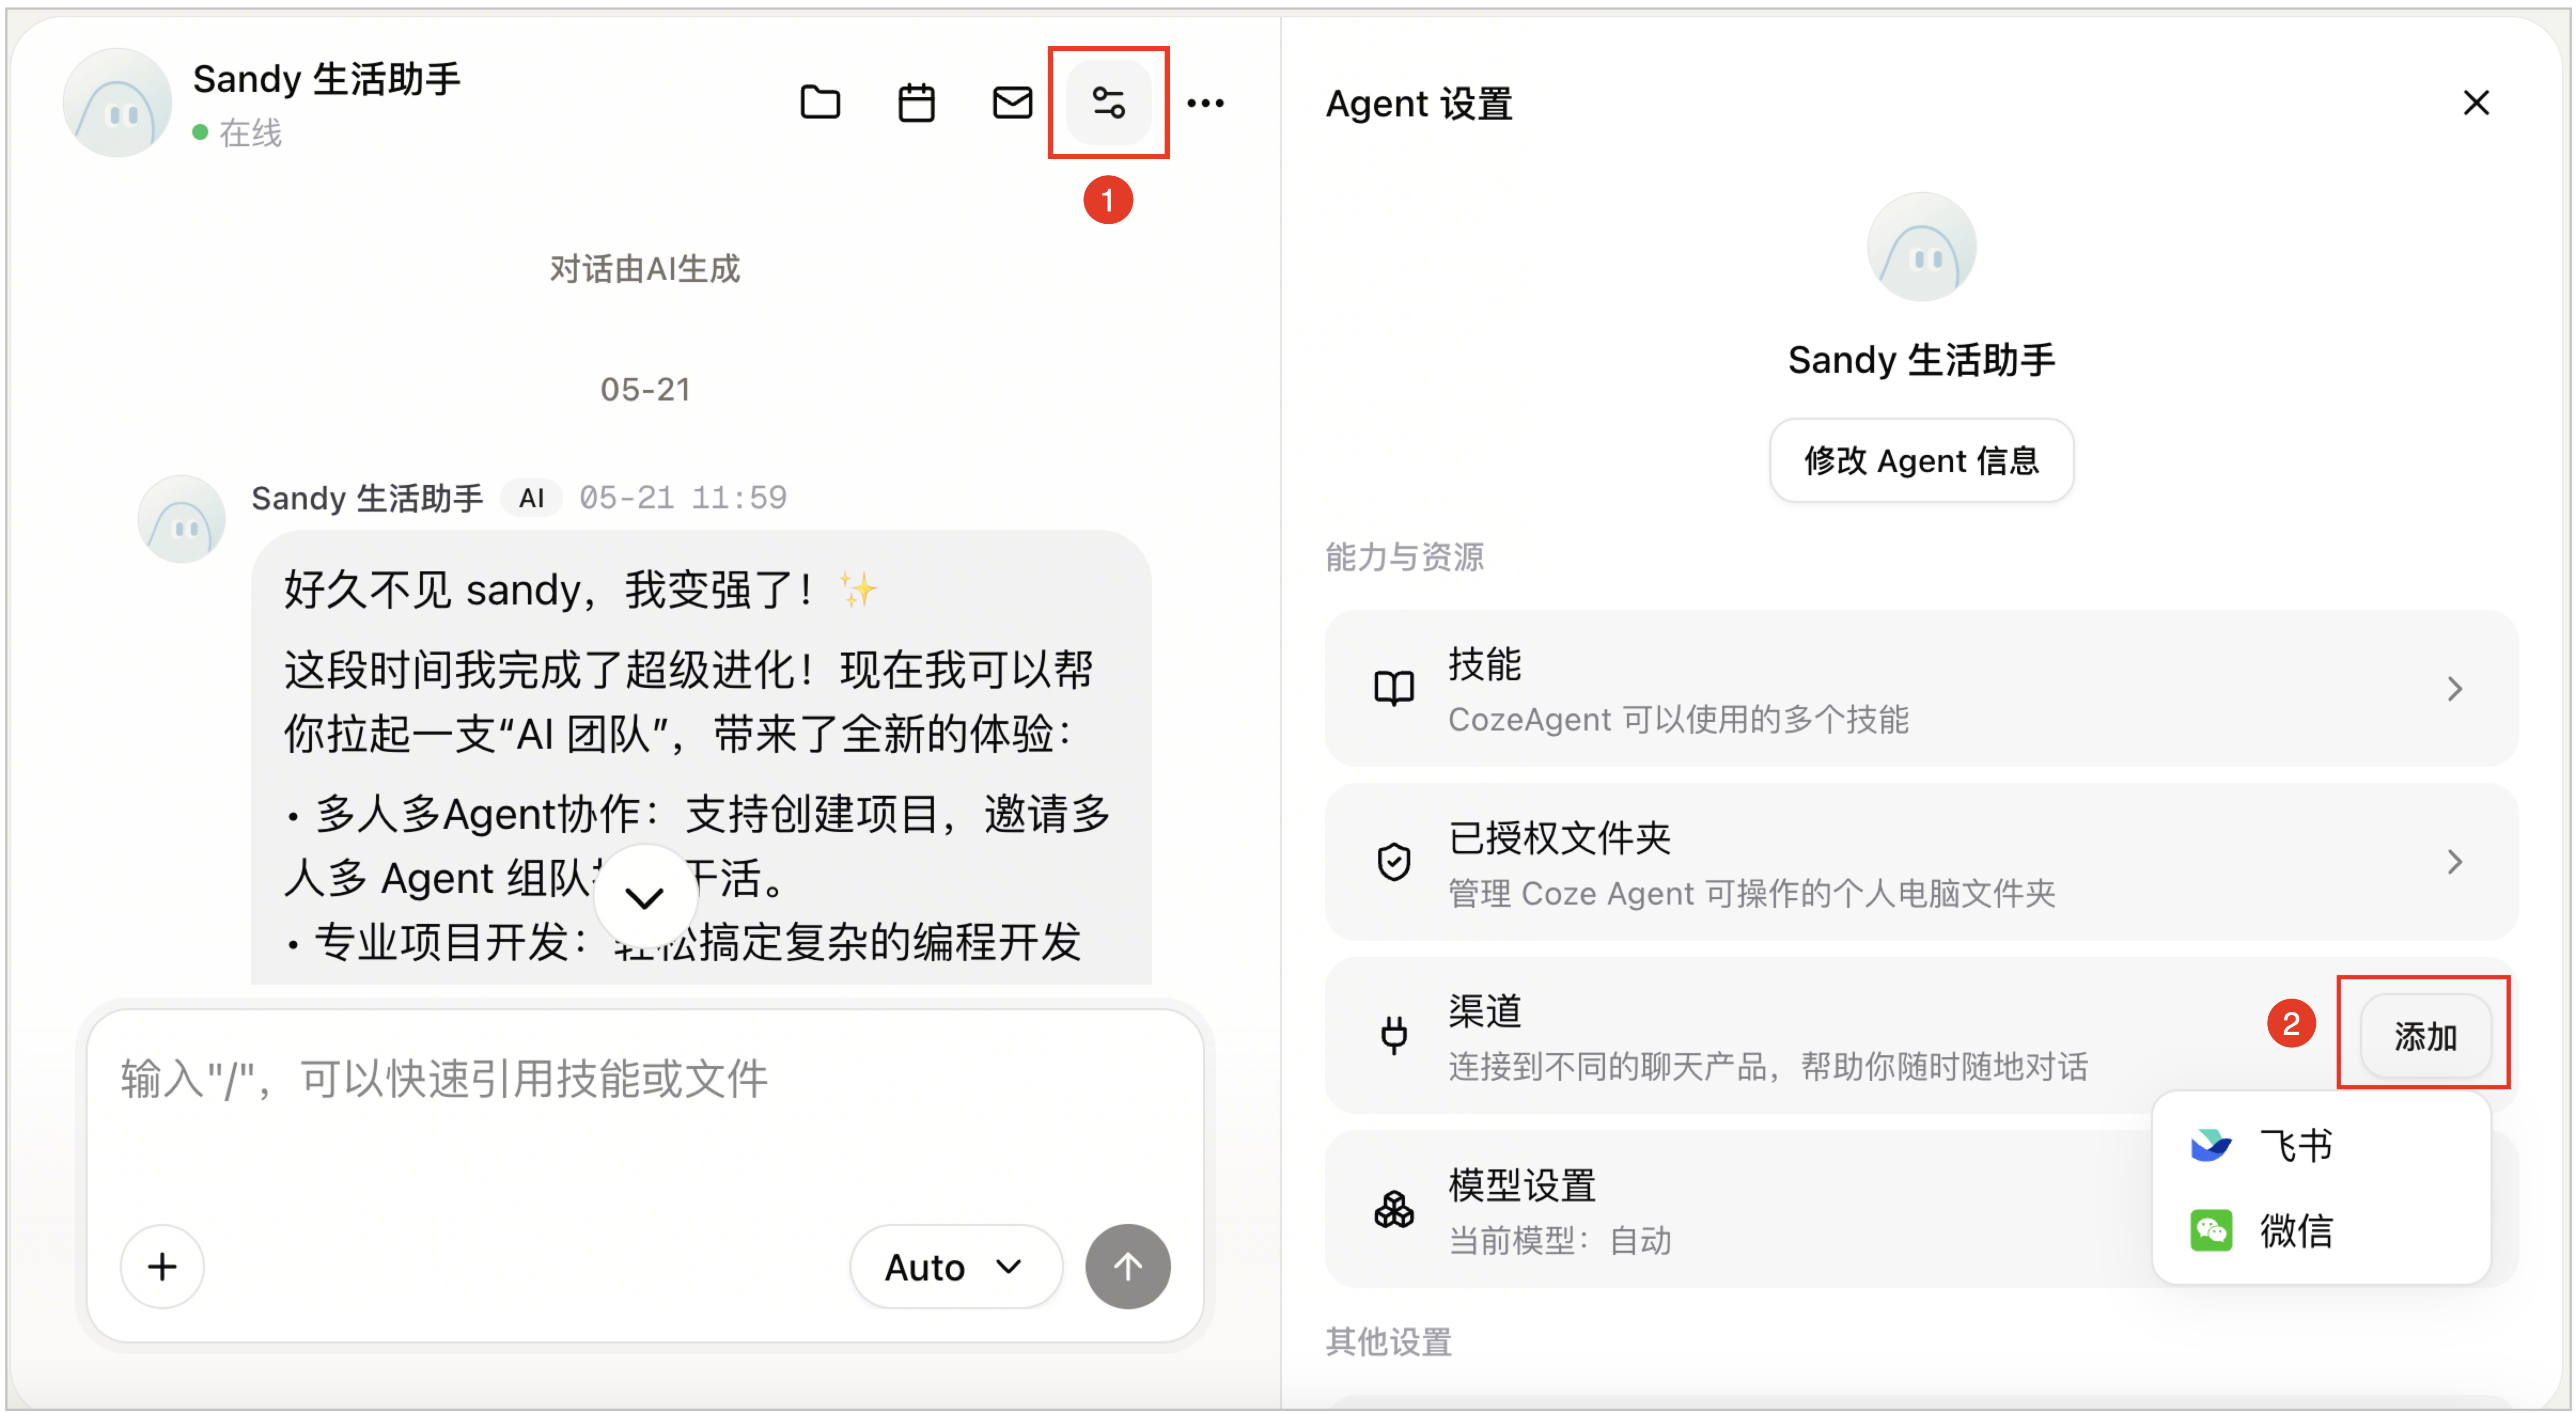Open the three-dot more options menu
Image resolution: width=2576 pixels, height=1414 pixels.
(x=1205, y=102)
